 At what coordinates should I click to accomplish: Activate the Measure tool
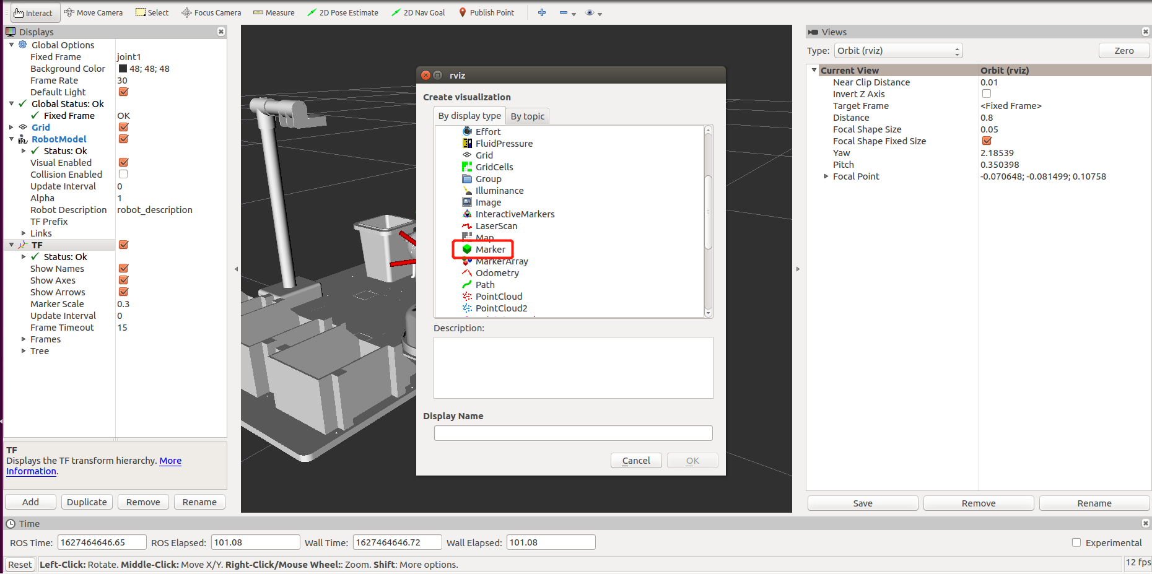pos(274,12)
